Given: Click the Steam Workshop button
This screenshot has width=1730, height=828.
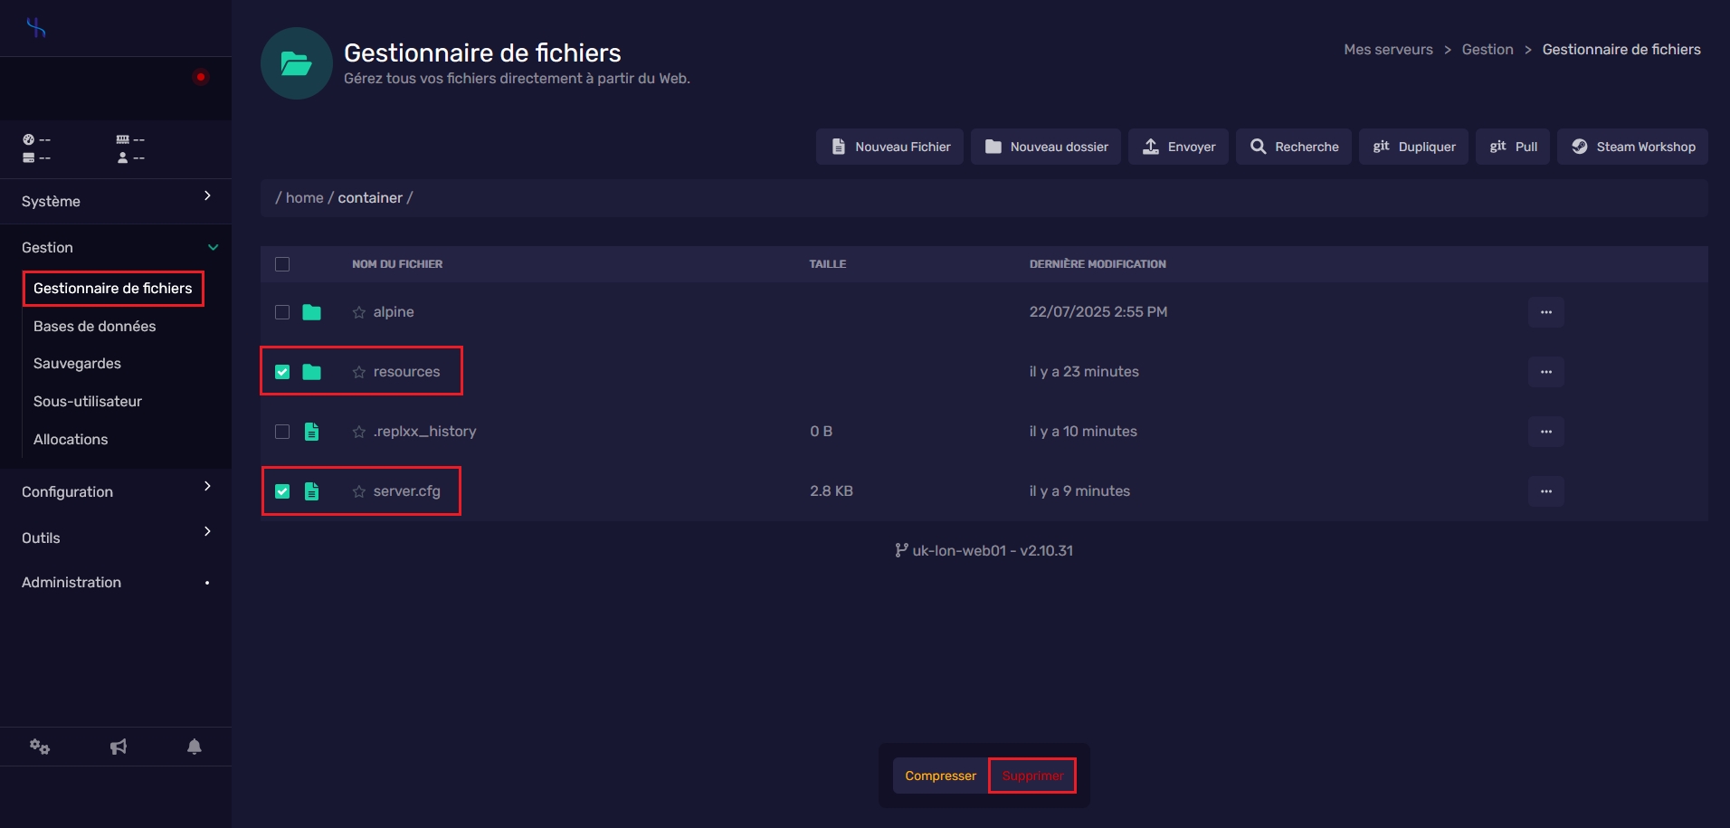Looking at the screenshot, I should pos(1632,147).
